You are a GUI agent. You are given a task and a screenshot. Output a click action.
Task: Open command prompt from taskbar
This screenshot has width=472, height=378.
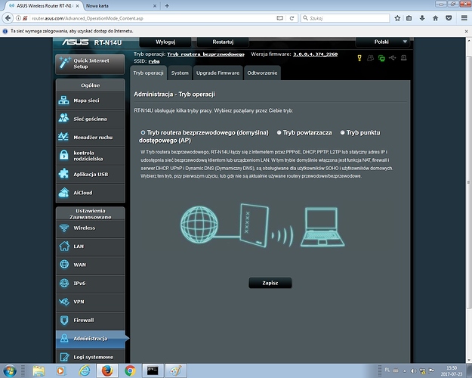tap(153, 370)
